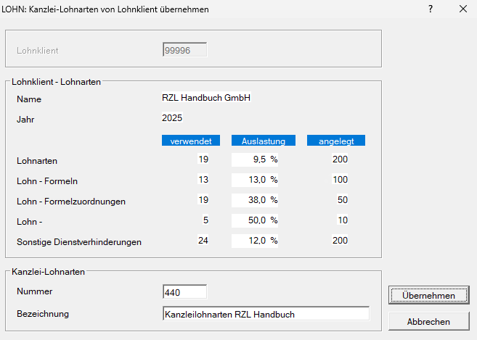Click the name RZL Handbuch GmbH
477x340 pixels.
(x=207, y=98)
